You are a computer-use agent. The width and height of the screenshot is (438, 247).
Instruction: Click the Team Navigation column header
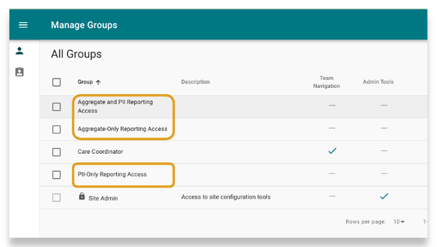[326, 82]
